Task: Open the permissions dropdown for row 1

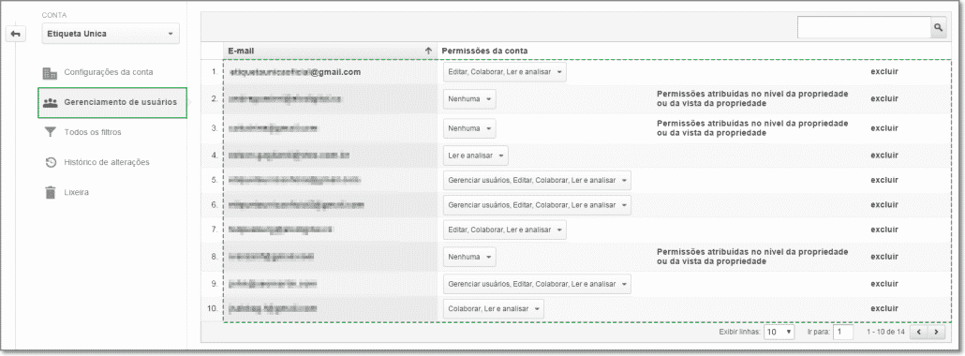Action: pos(505,72)
